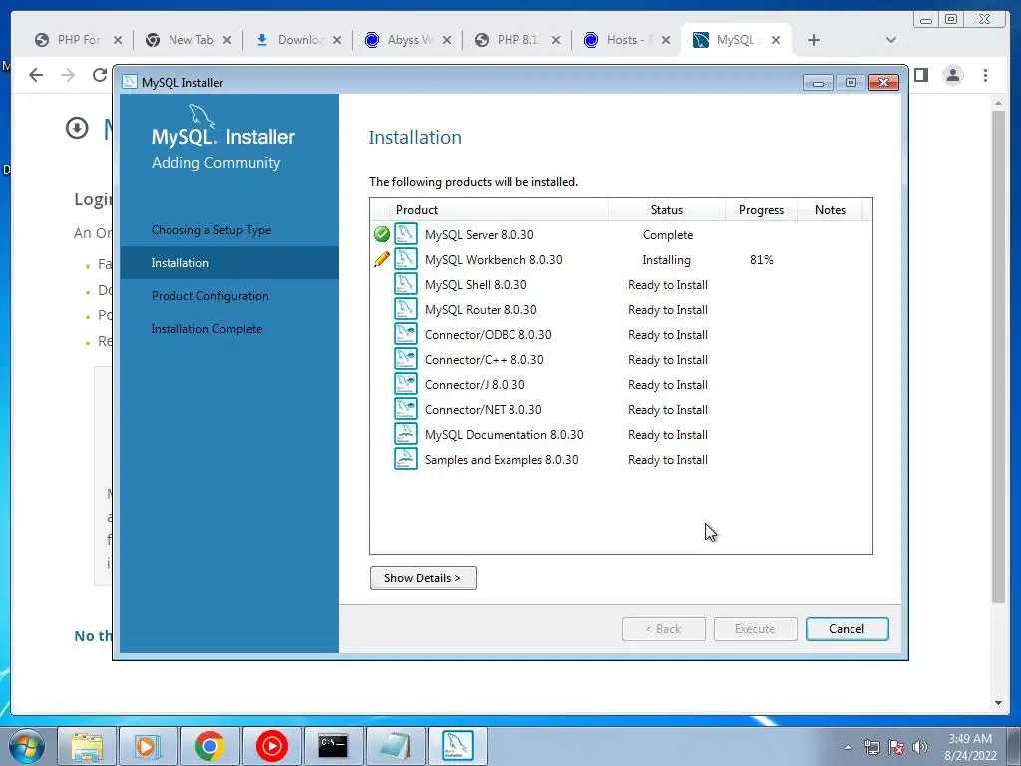
Task: Switch to the PHP For tab
Action: [77, 40]
